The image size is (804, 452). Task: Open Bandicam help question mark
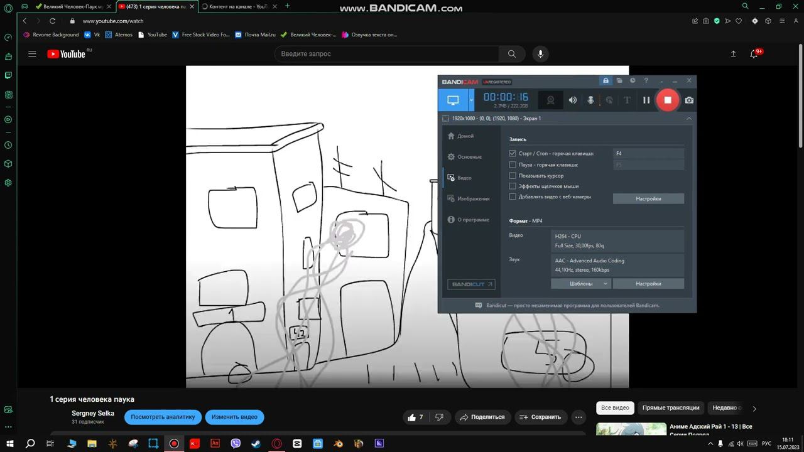(646, 81)
